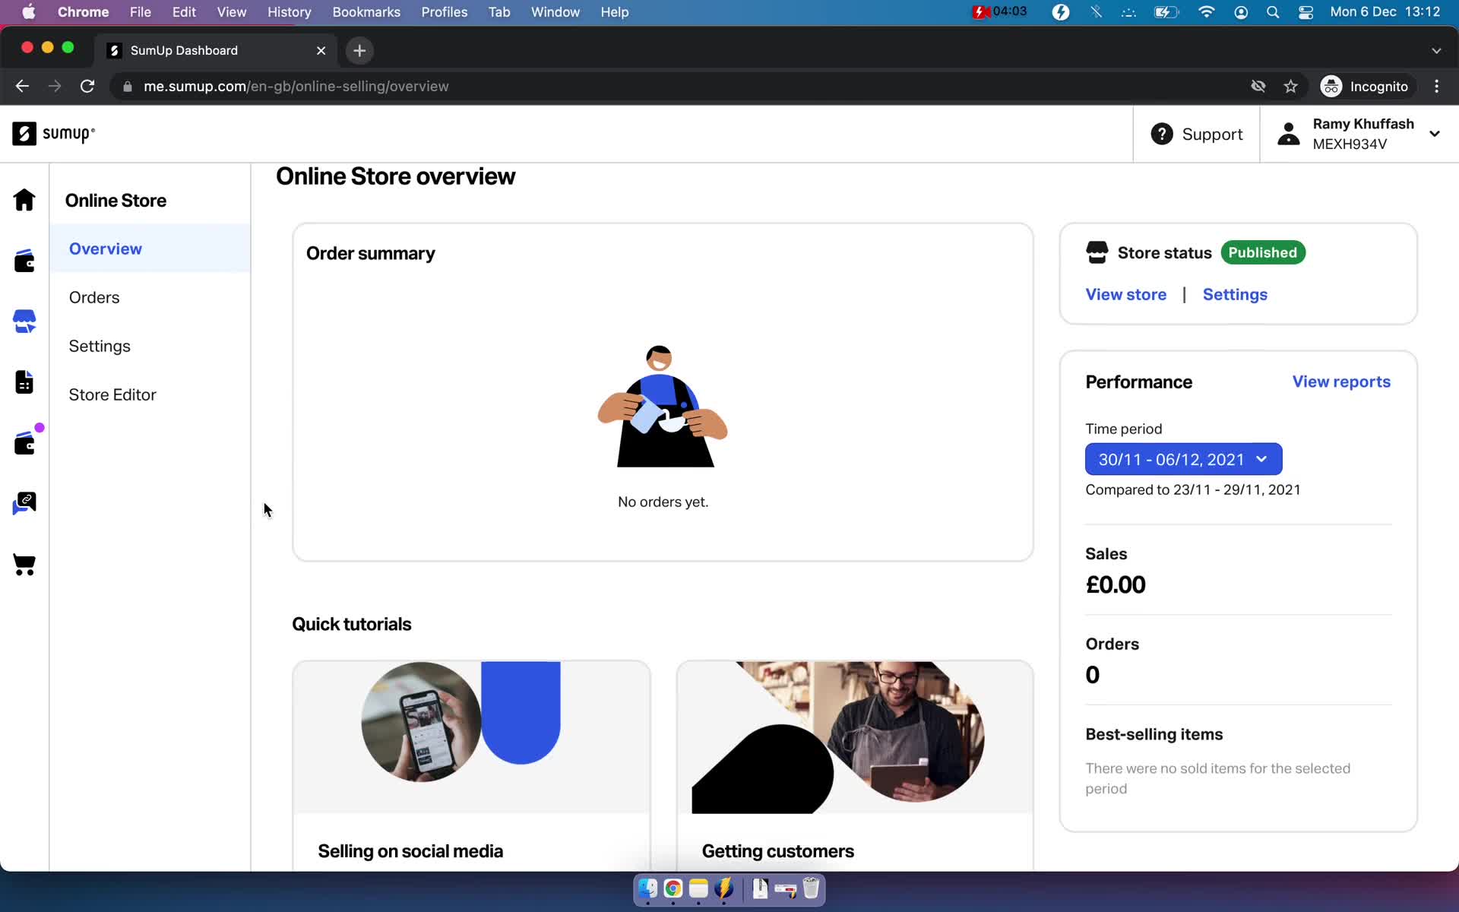The width and height of the screenshot is (1459, 912).
Task: Click the Selling on social media tutorial thumbnail
Action: [470, 736]
